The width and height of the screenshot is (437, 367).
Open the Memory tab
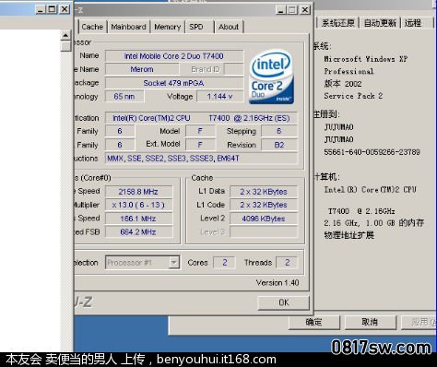(167, 27)
